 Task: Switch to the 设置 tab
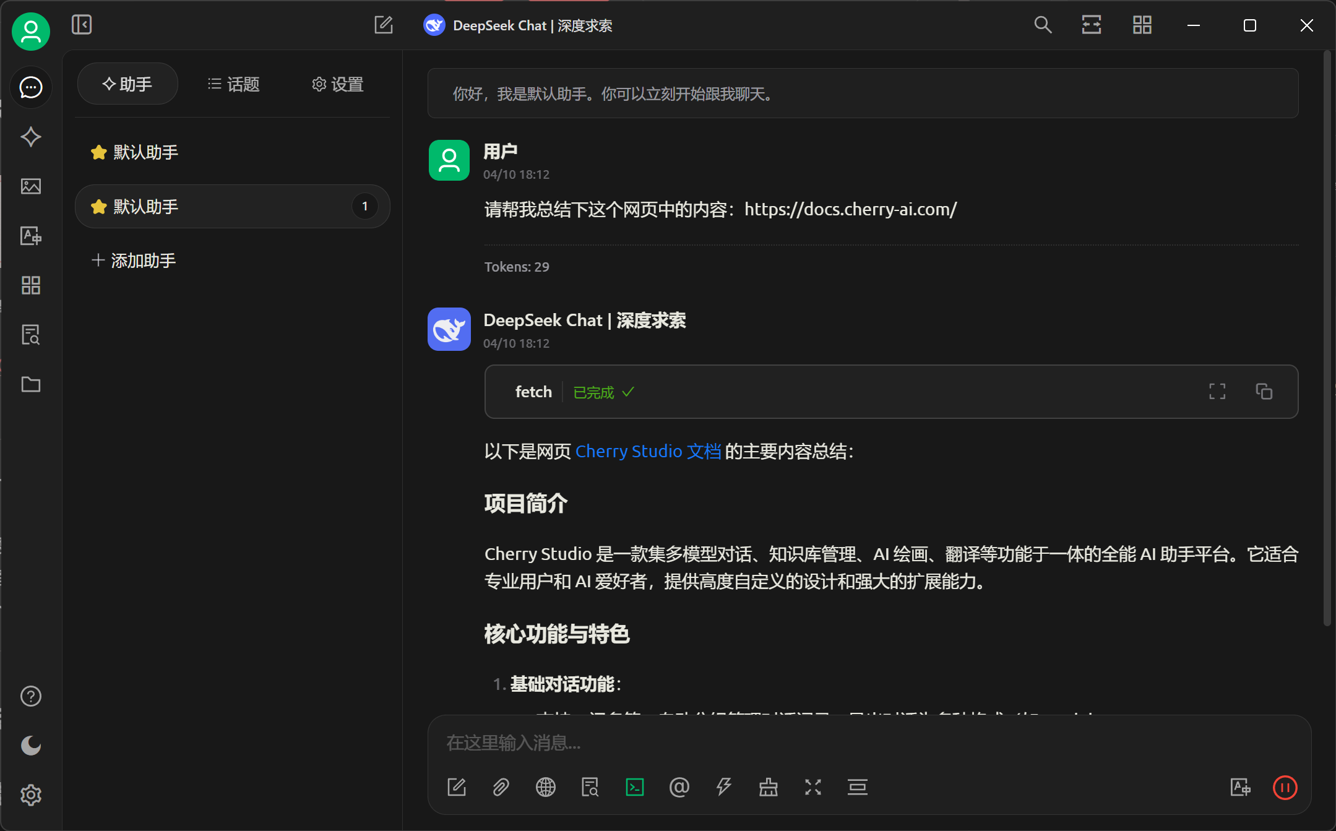coord(338,84)
